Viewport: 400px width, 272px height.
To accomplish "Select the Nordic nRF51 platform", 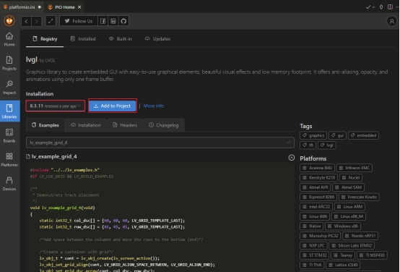I will (360, 236).
